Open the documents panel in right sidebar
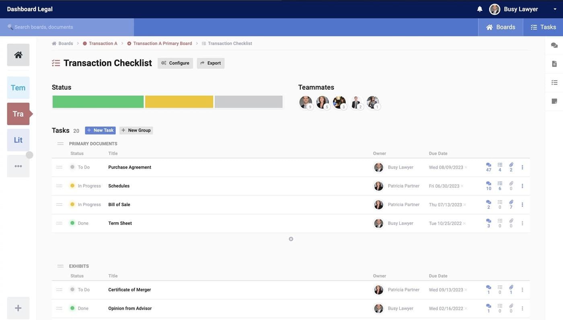The height and width of the screenshot is (320, 563). coord(555,63)
